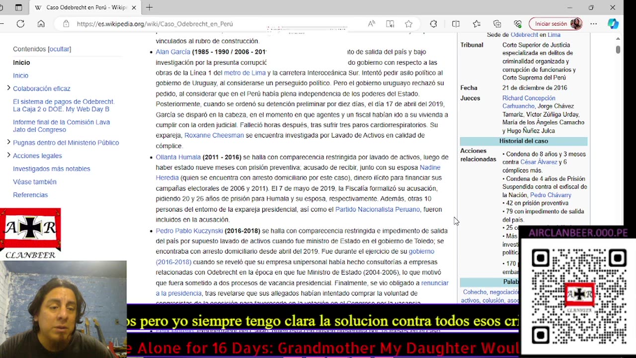
Task: Open Richard Concepción Carhuancho link
Action: 529,102
